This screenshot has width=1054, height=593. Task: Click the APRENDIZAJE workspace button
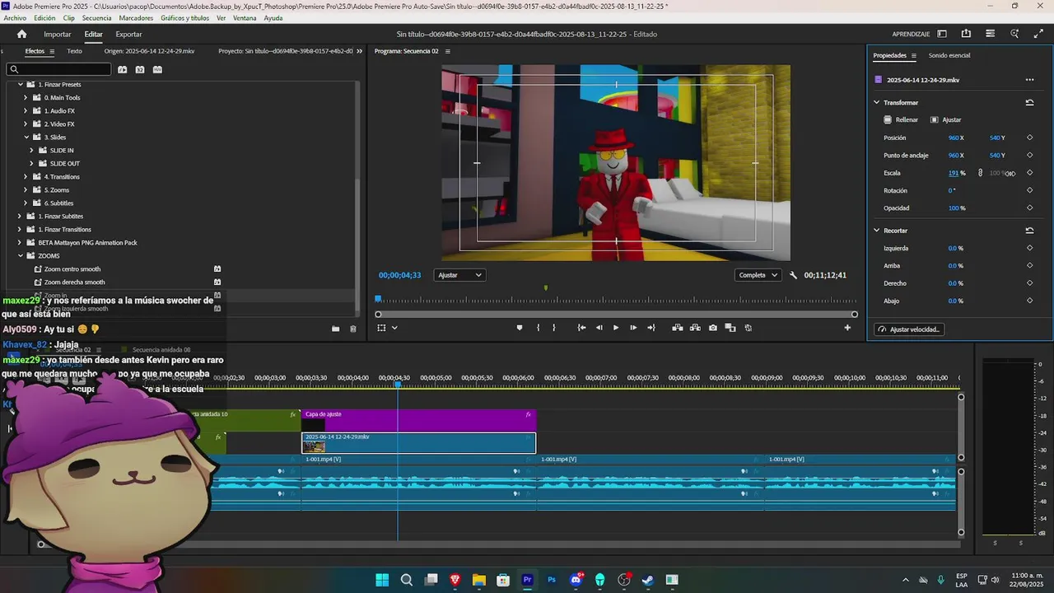[911, 35]
